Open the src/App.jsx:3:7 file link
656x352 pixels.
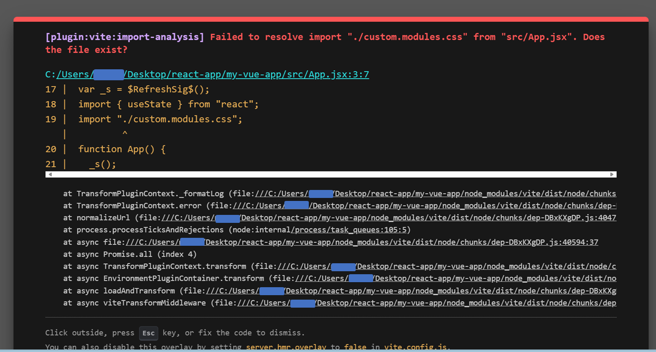pyautogui.click(x=213, y=74)
